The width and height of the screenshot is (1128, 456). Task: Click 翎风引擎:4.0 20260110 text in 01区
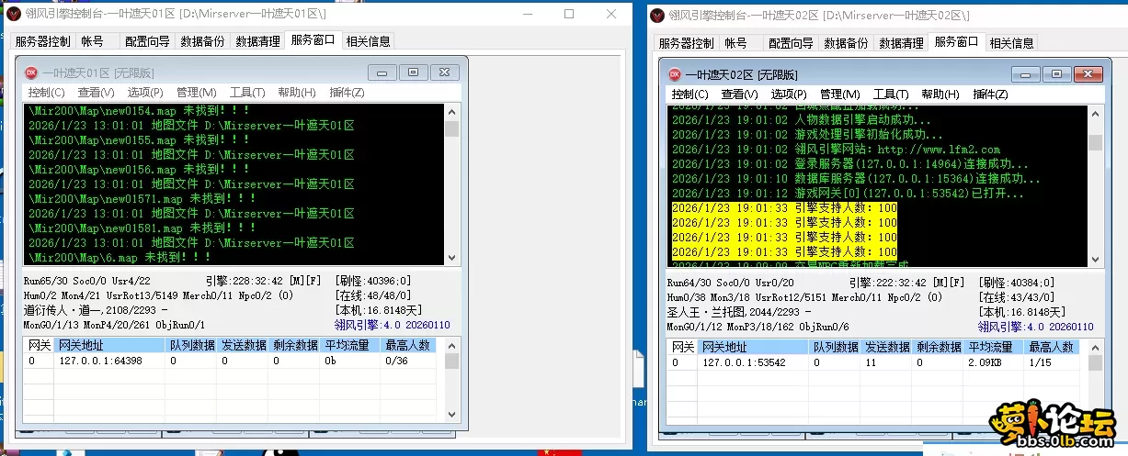coord(392,324)
